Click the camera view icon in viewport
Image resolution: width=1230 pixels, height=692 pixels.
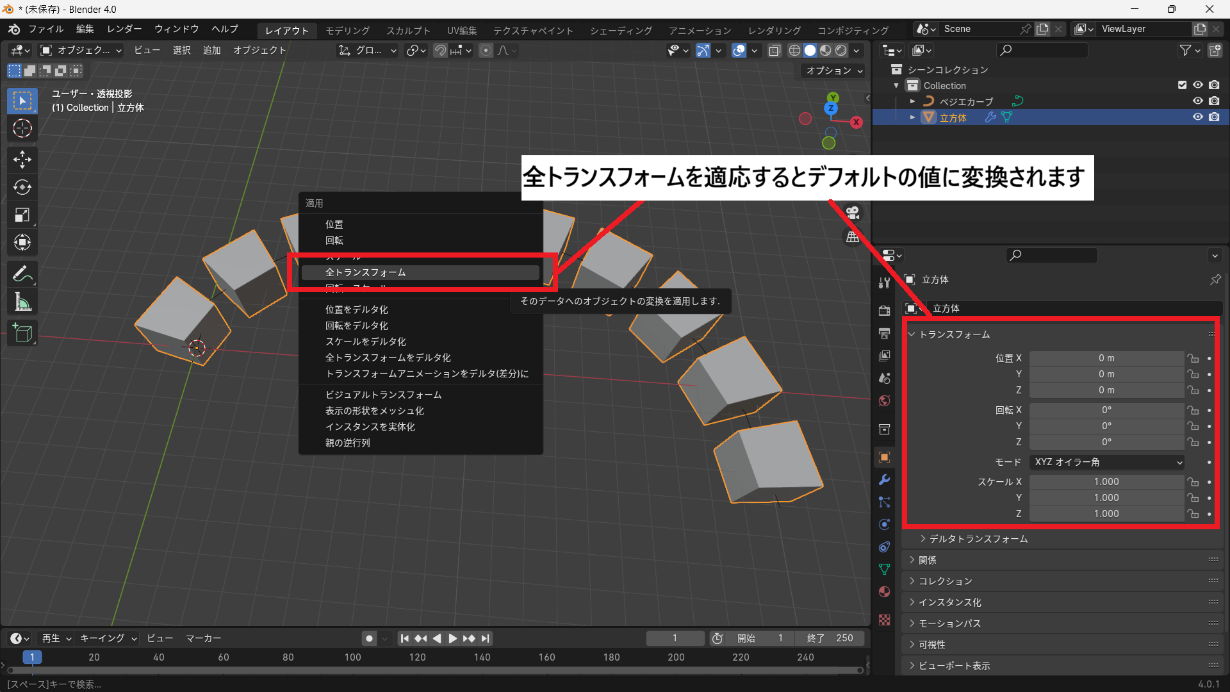pos(853,213)
